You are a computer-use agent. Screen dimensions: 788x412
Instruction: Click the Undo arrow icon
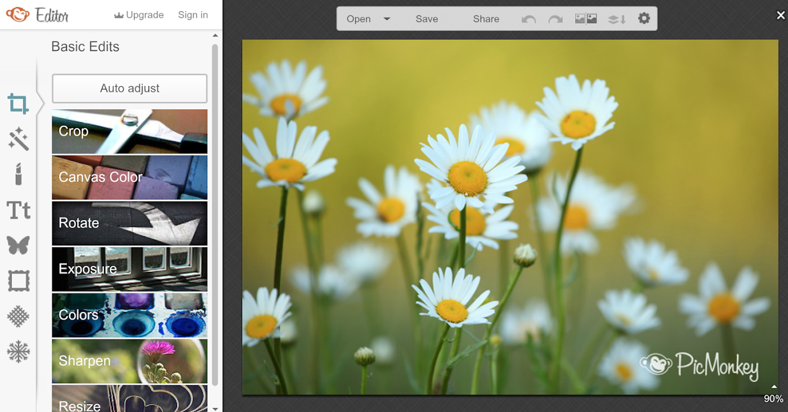pos(529,19)
